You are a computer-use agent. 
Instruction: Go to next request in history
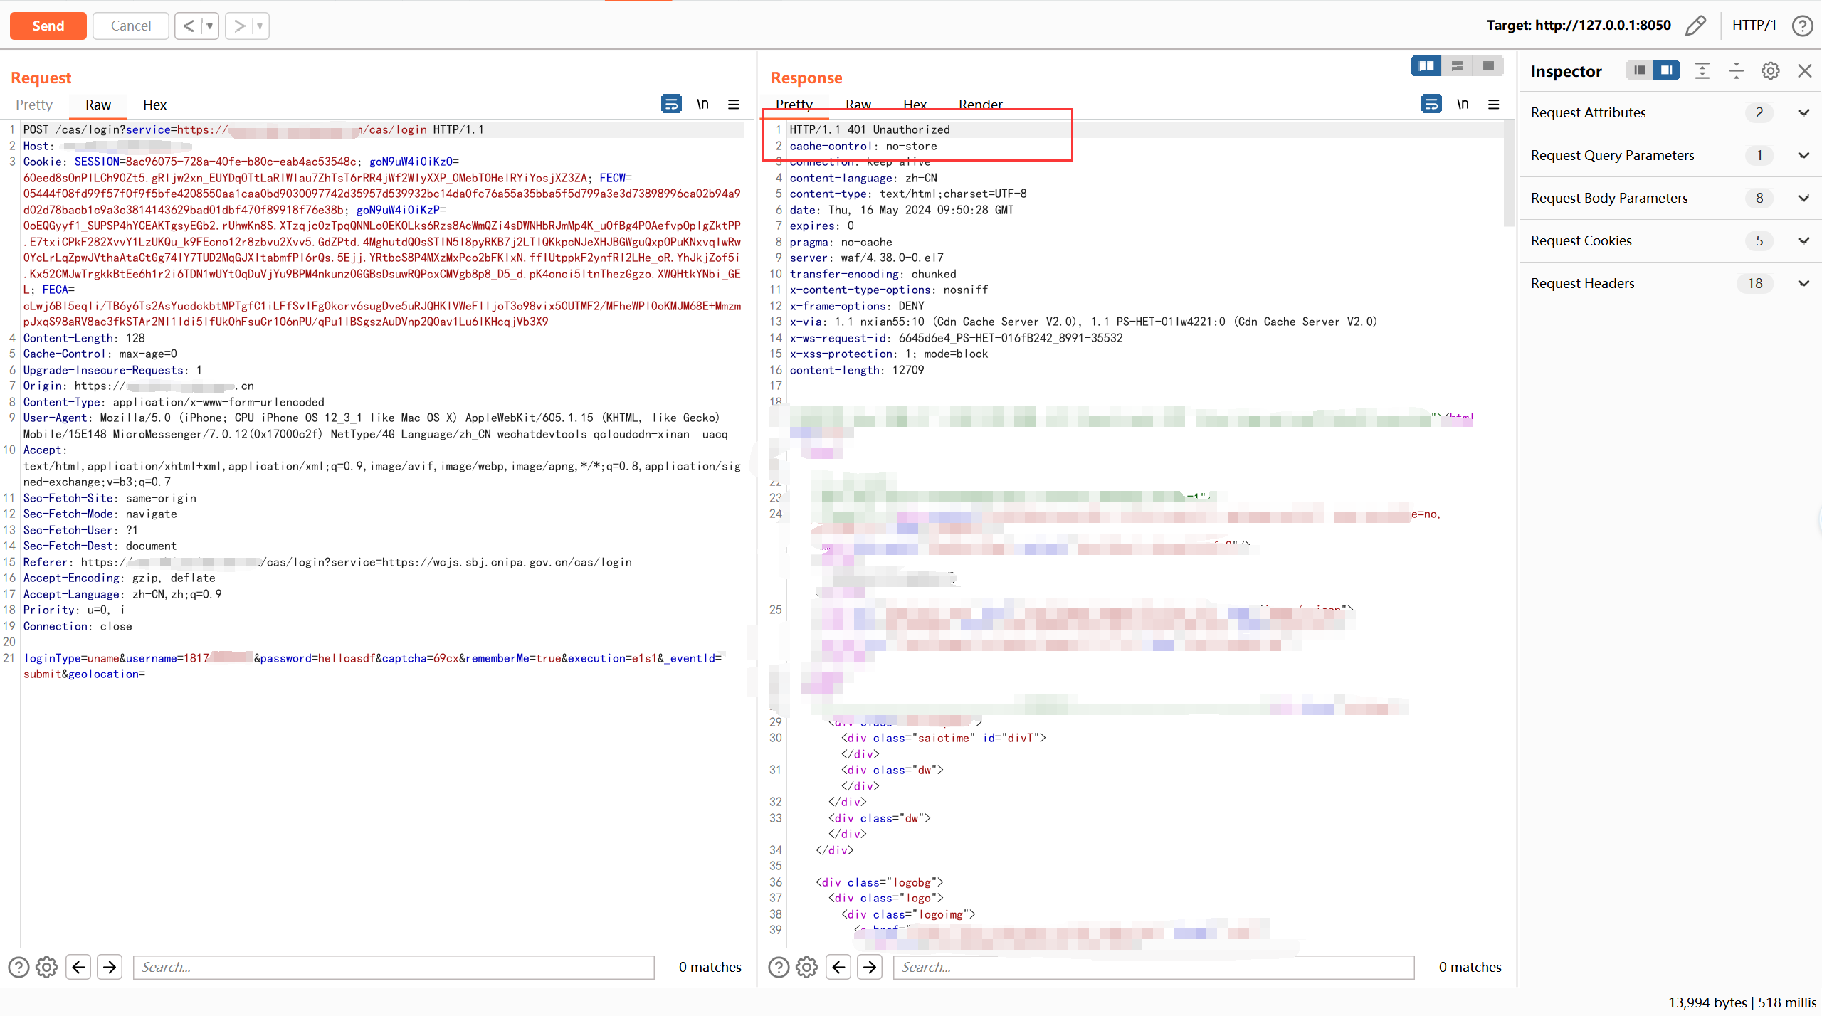coord(239,26)
